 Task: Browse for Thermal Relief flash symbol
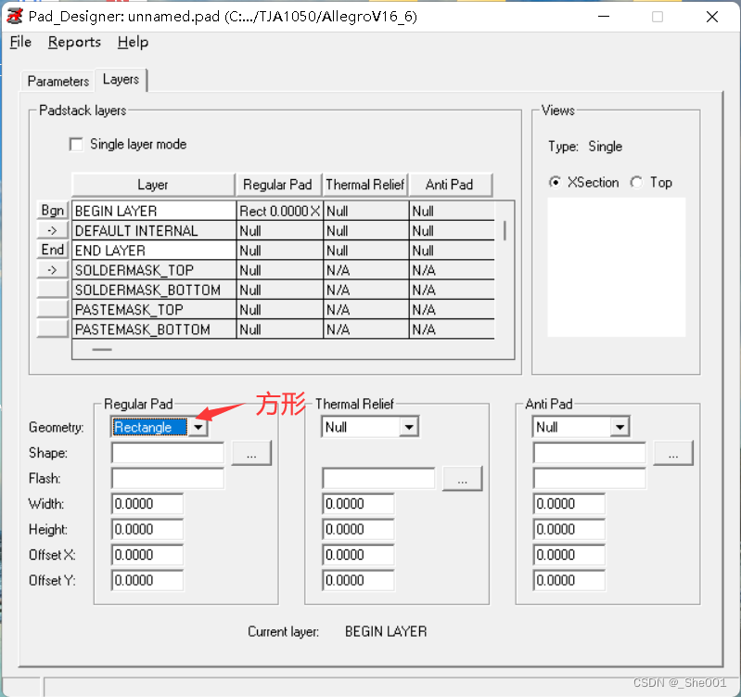pos(463,478)
